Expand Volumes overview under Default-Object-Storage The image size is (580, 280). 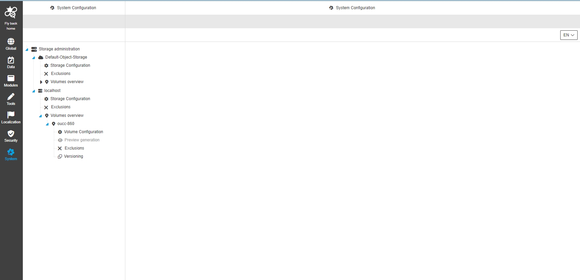click(41, 82)
